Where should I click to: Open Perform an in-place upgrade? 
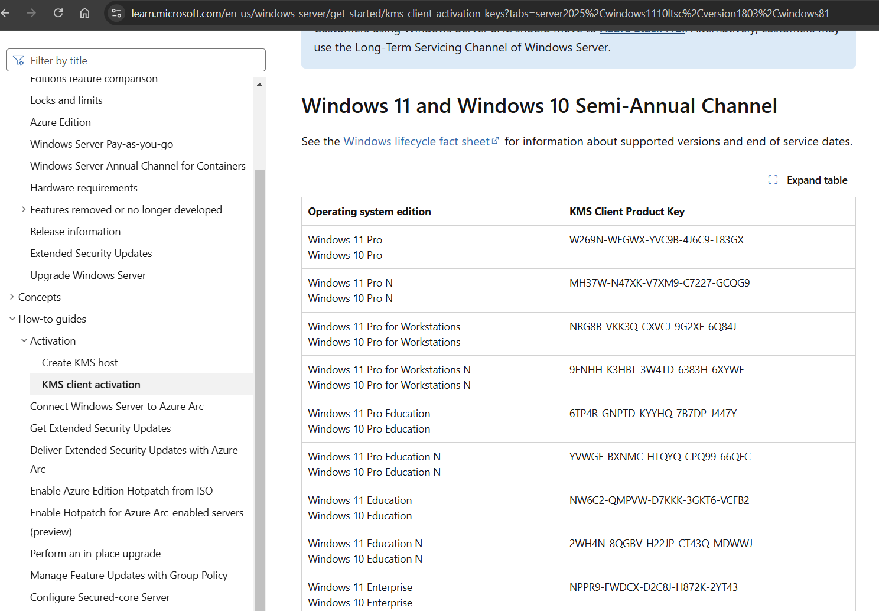click(95, 554)
